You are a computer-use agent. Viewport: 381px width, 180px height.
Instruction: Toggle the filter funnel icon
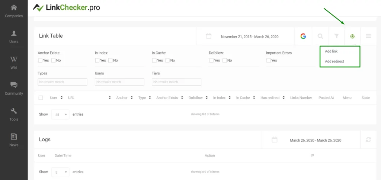(x=336, y=36)
